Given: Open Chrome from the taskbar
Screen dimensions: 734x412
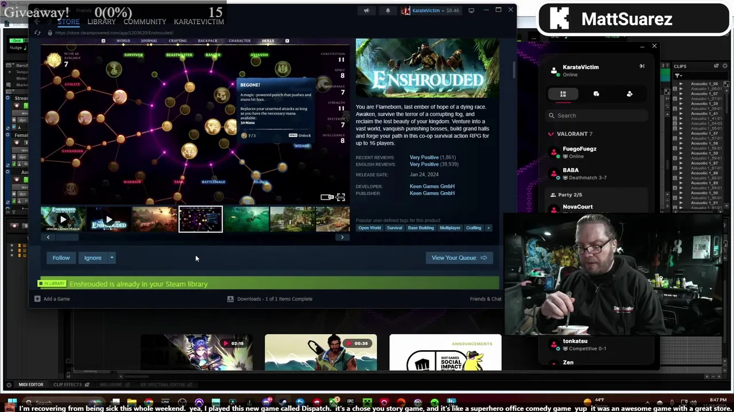Looking at the screenshot, I should pyautogui.click(x=149, y=403).
